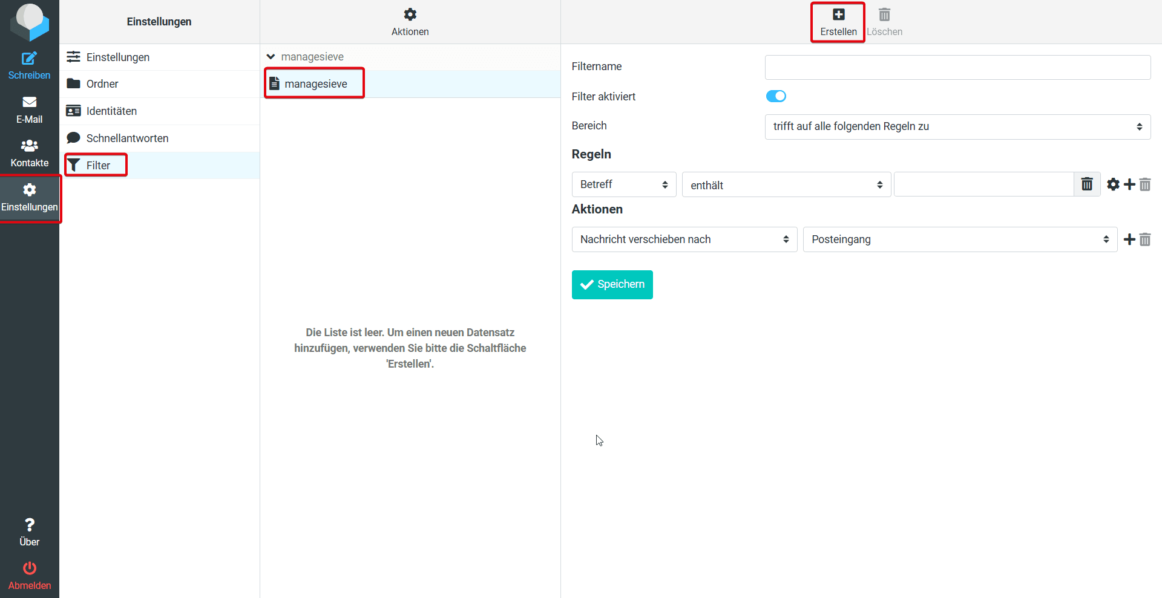Open Schnellantworten settings section
Viewport: 1162px width, 598px height.
tap(127, 138)
